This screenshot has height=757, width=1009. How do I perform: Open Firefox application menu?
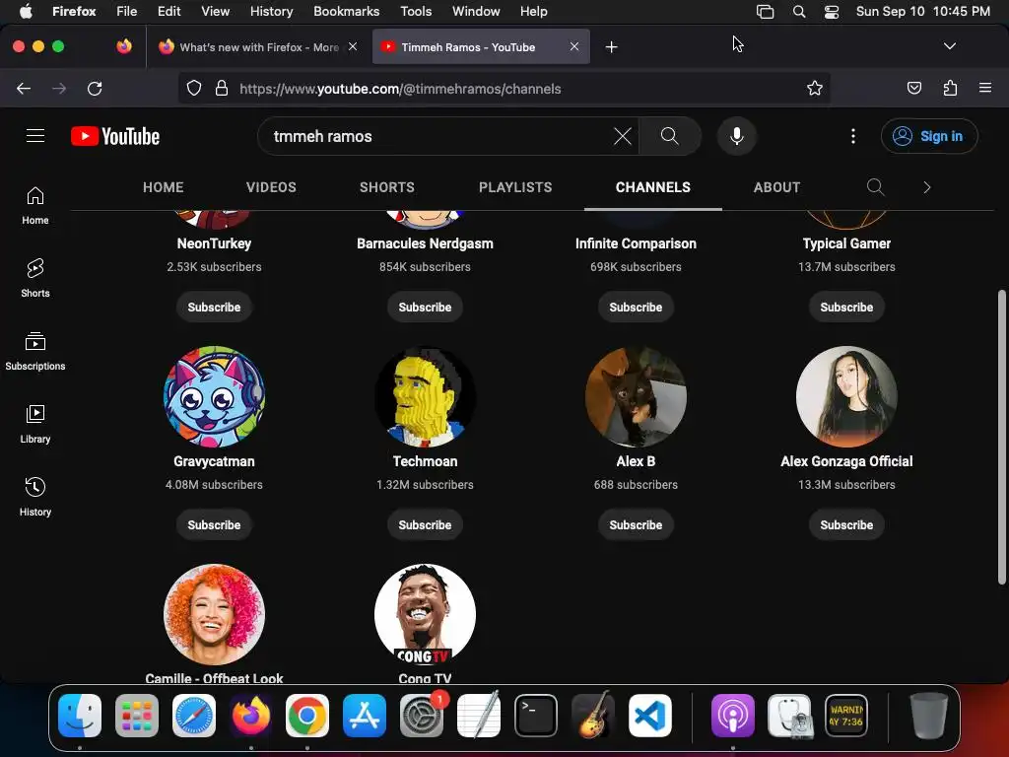coord(984,88)
